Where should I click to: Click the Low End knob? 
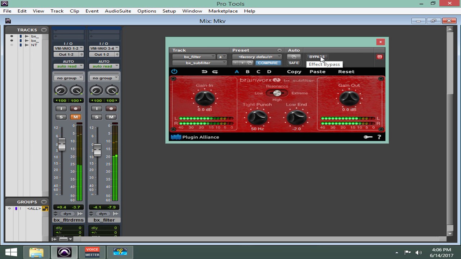point(296,117)
